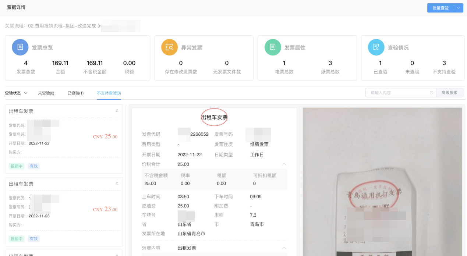This screenshot has width=467, height=256.
Task: Open 高级搜索 advanced search
Action: (449, 93)
